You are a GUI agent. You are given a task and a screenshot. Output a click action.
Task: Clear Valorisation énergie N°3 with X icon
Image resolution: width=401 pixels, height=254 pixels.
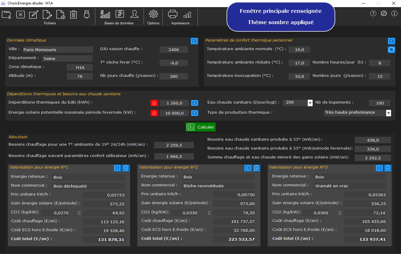click(x=388, y=168)
